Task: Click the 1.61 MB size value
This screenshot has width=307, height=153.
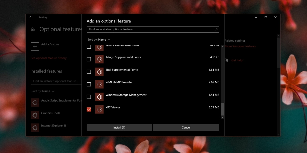Action: [x=214, y=70]
